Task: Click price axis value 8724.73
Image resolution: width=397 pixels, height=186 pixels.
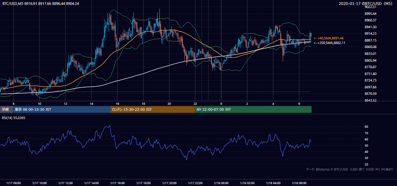Action: point(371,80)
